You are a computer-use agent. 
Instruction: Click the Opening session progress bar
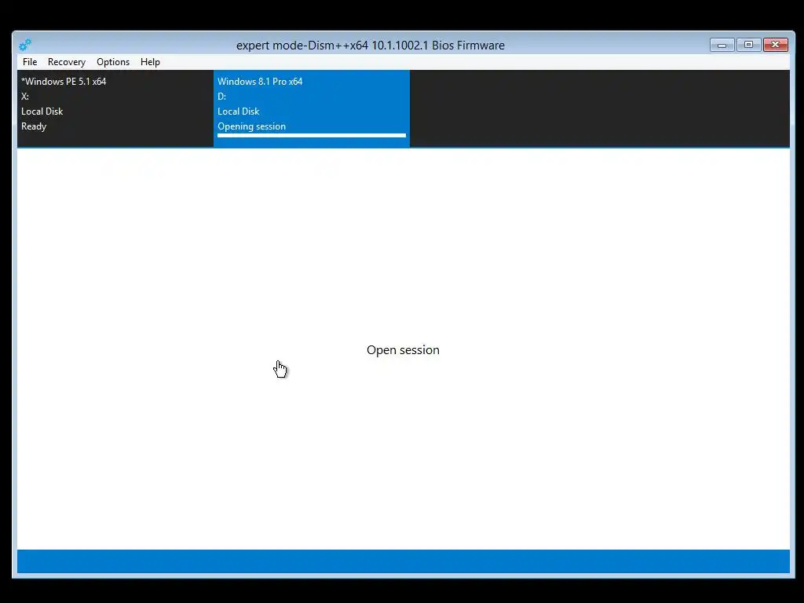tap(312, 135)
